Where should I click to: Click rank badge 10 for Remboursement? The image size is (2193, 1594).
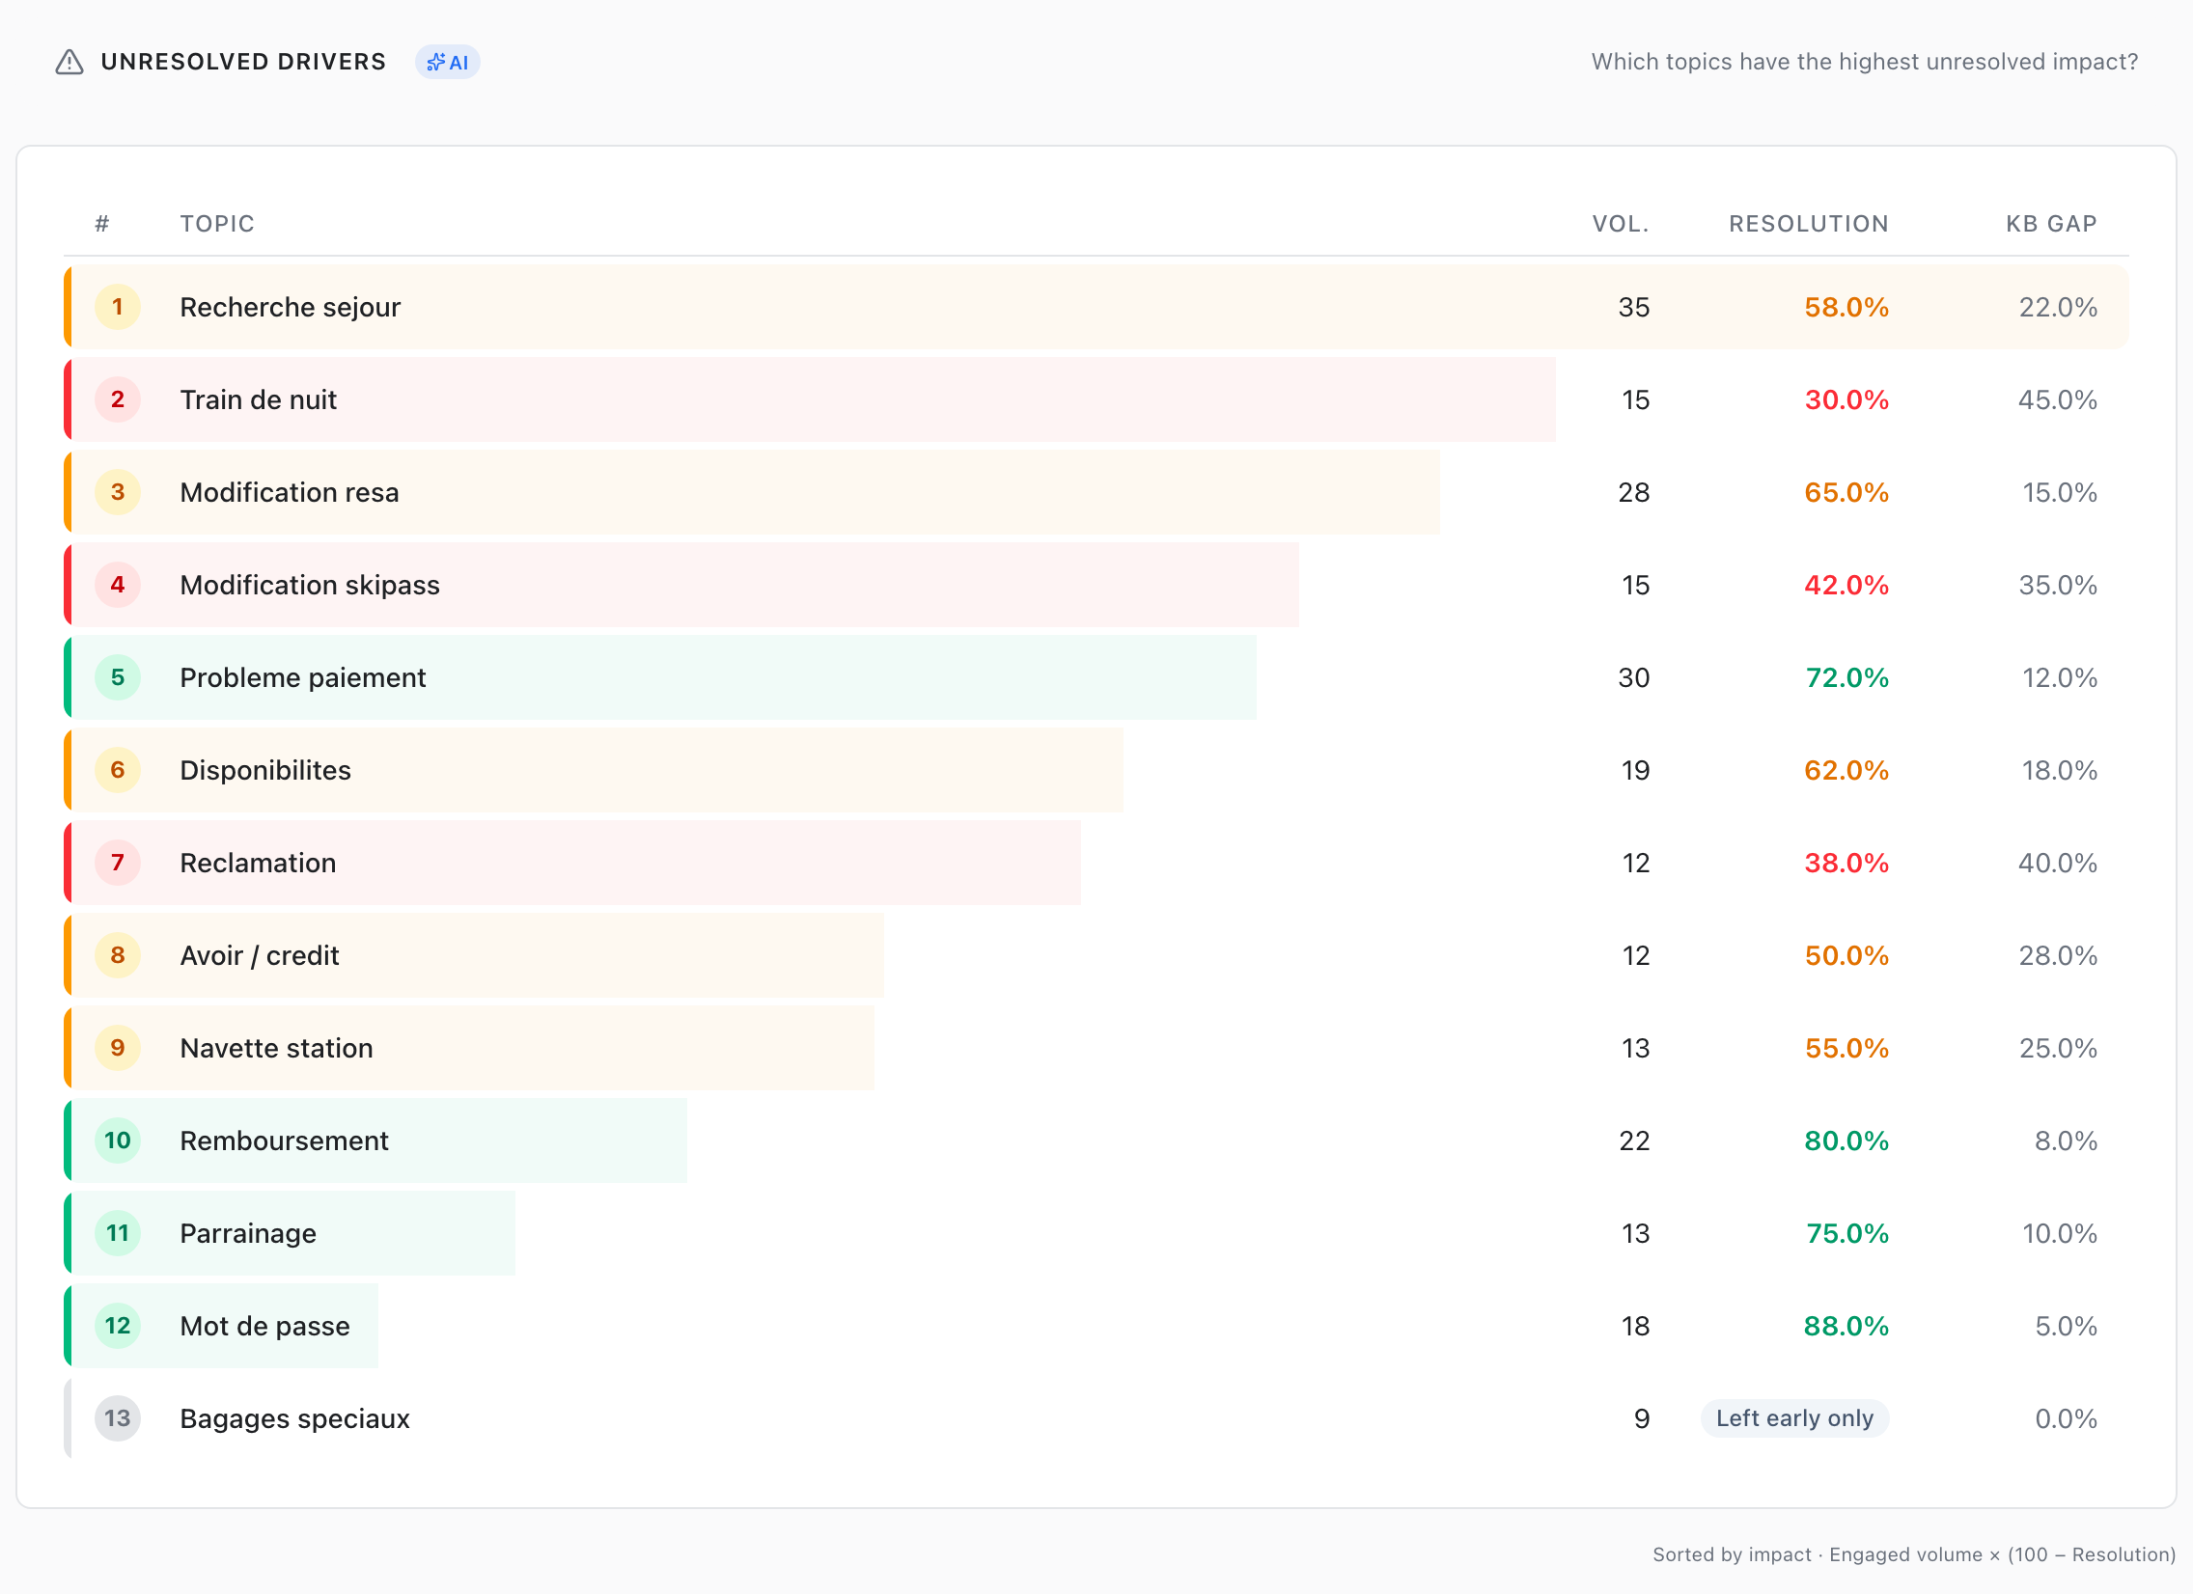click(x=118, y=1141)
